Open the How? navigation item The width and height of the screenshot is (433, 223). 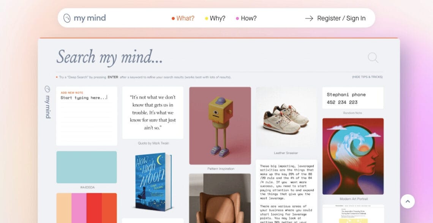246,18
